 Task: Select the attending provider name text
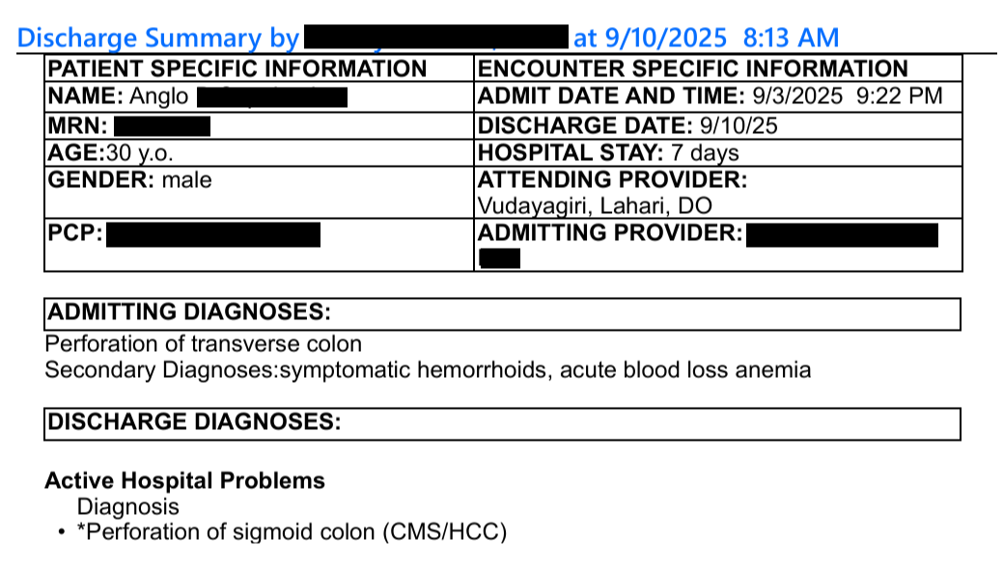[595, 206]
